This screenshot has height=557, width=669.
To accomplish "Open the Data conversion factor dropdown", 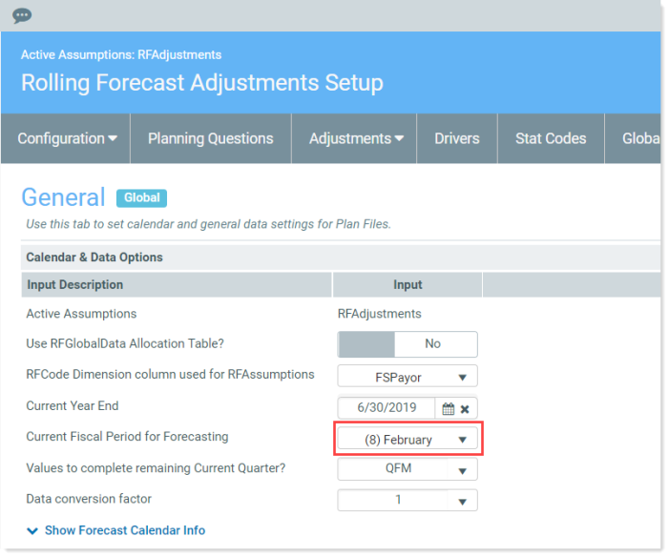I will pos(408,500).
